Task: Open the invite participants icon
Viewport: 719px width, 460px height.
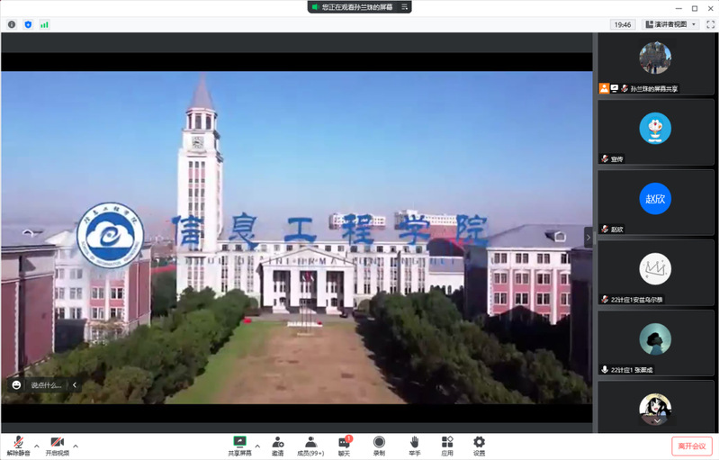Action: (278, 442)
